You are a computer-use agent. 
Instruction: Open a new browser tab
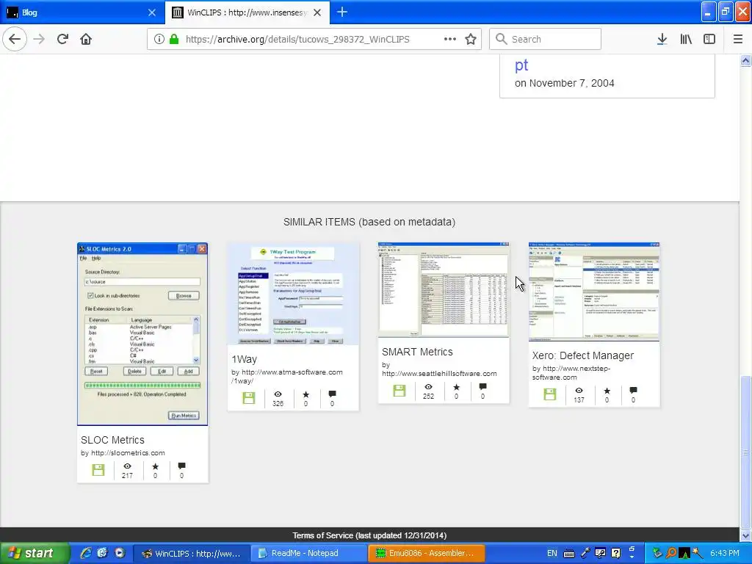coord(342,12)
